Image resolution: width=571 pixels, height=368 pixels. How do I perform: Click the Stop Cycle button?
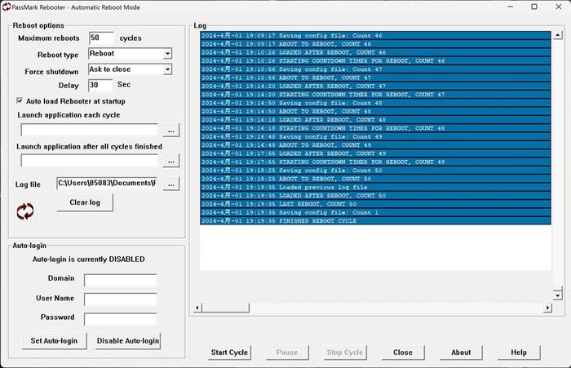coord(345,352)
